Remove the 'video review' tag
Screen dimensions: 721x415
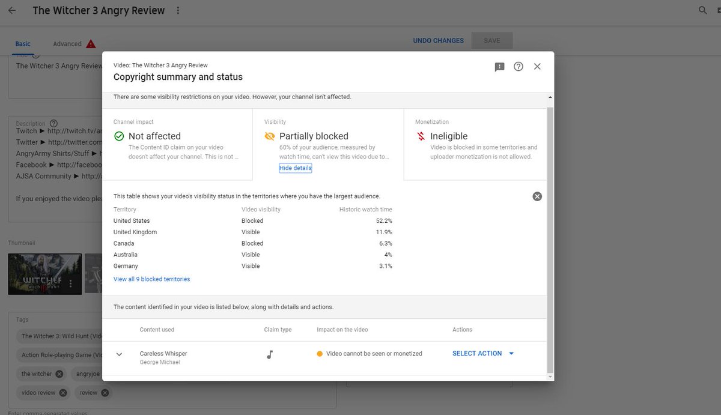click(62, 393)
